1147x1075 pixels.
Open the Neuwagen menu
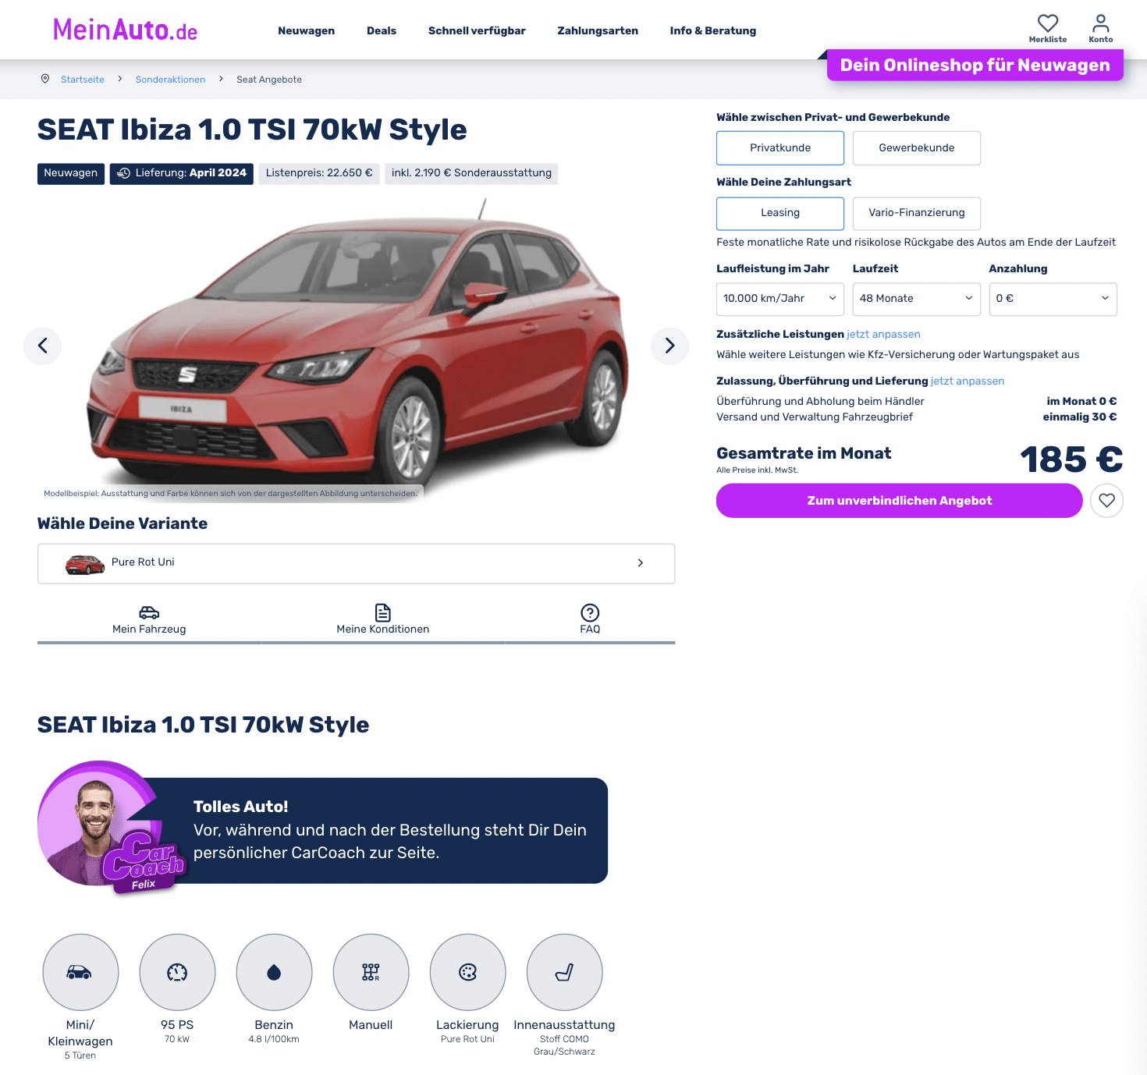(x=306, y=30)
